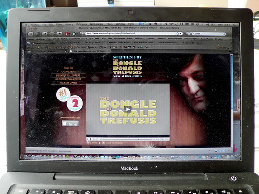Open the search engine selector dropdown
Screen dimensions: 259x194
pos(189,33)
